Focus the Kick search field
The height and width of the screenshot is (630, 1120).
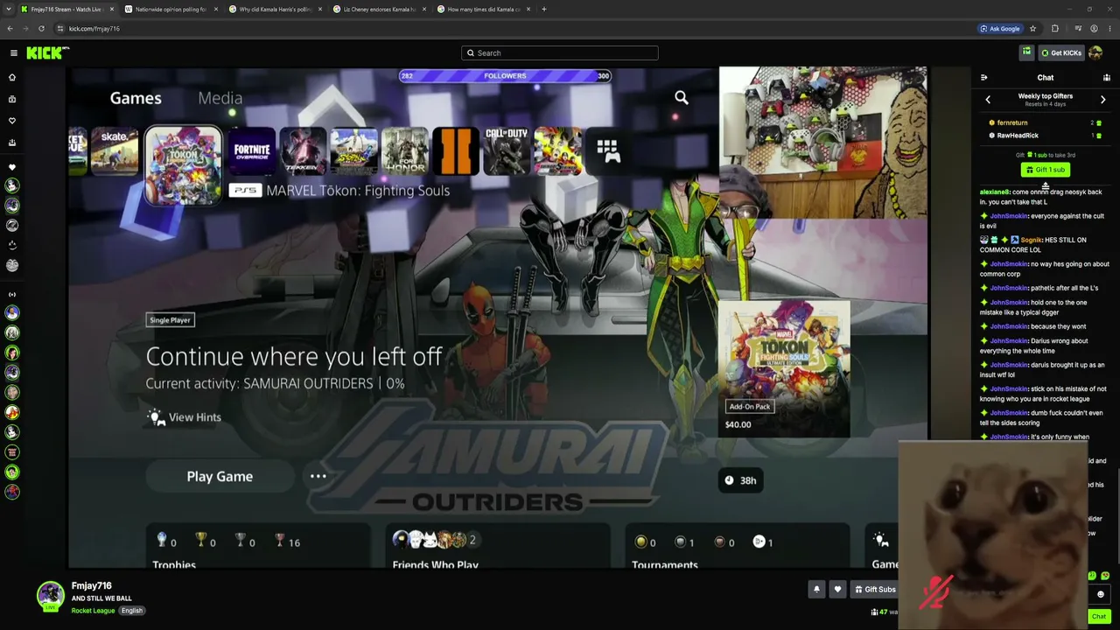(x=560, y=52)
